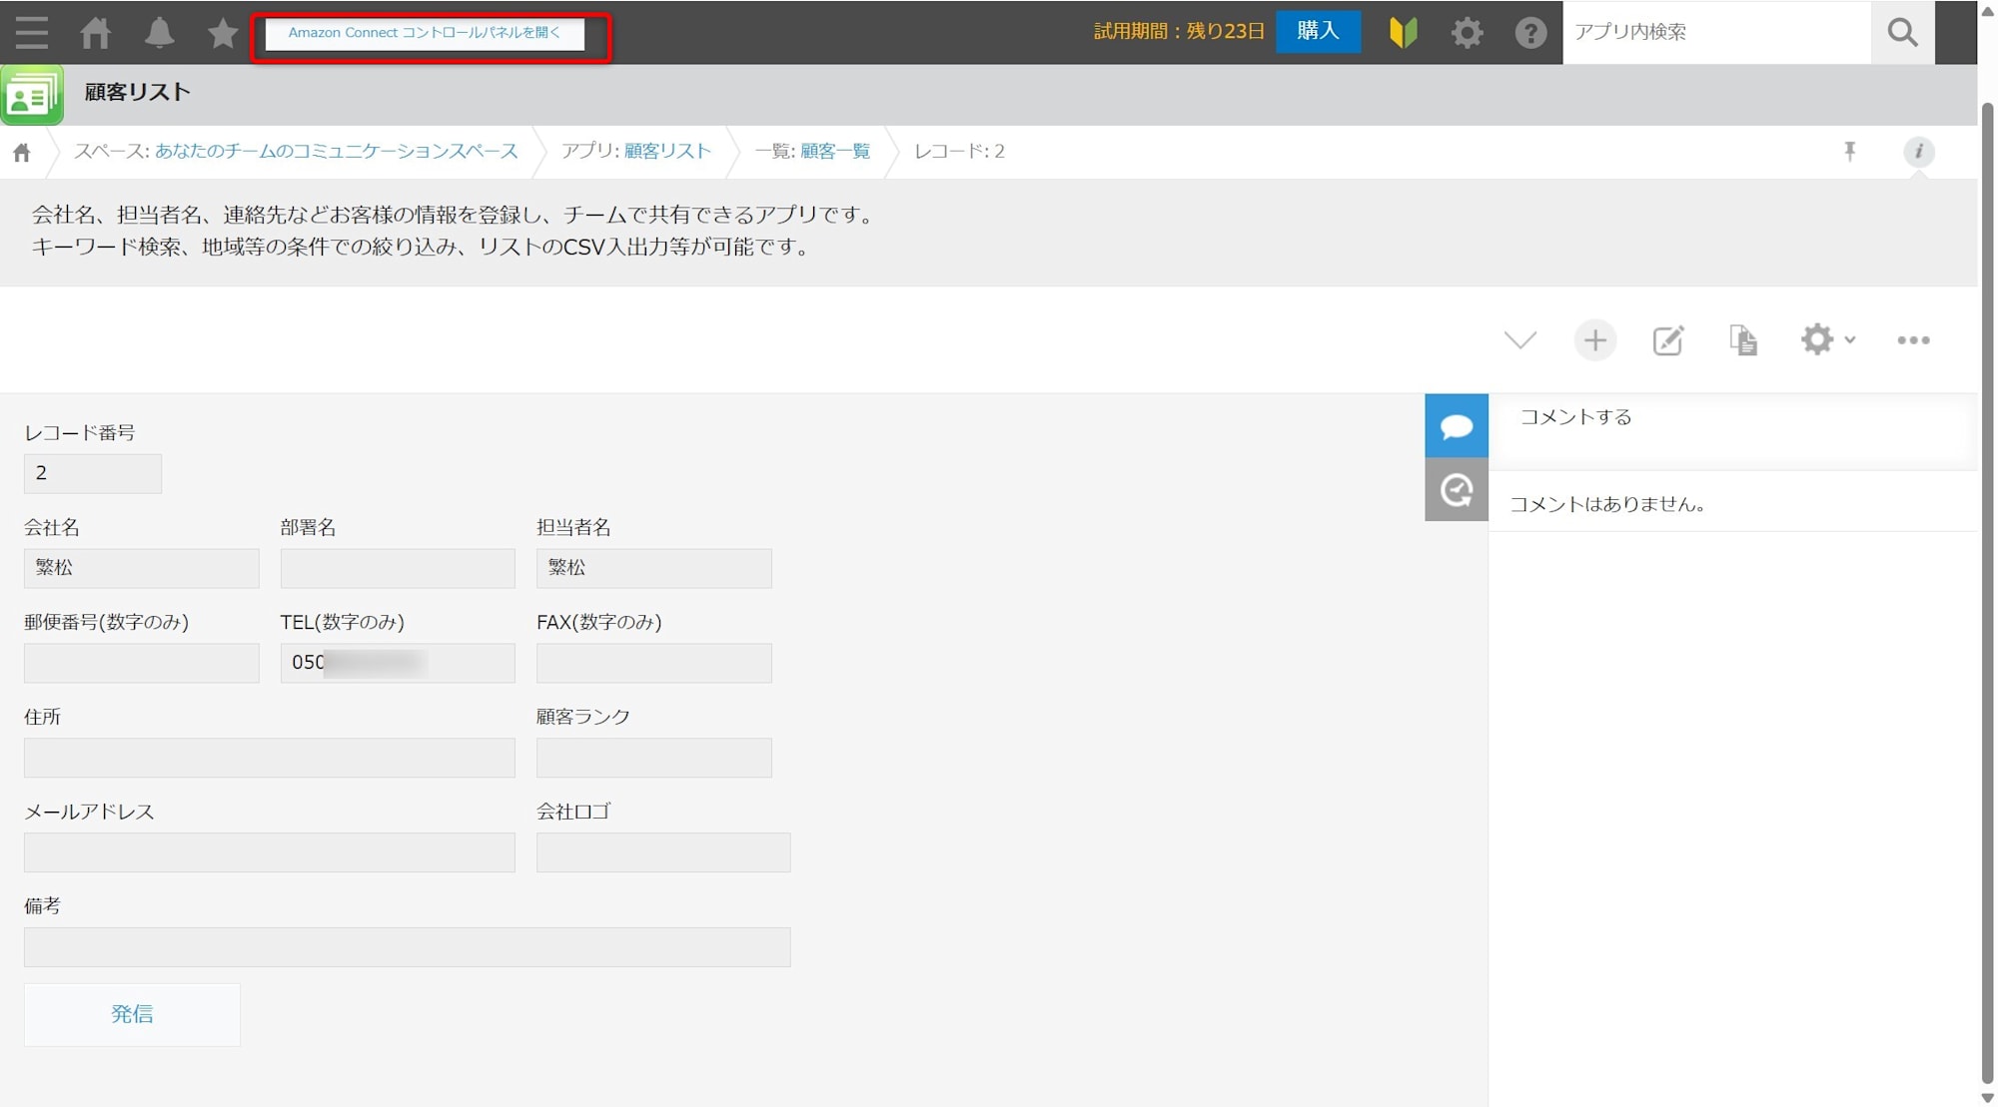Add a new record with plus
1998x1107 pixels.
click(1594, 340)
